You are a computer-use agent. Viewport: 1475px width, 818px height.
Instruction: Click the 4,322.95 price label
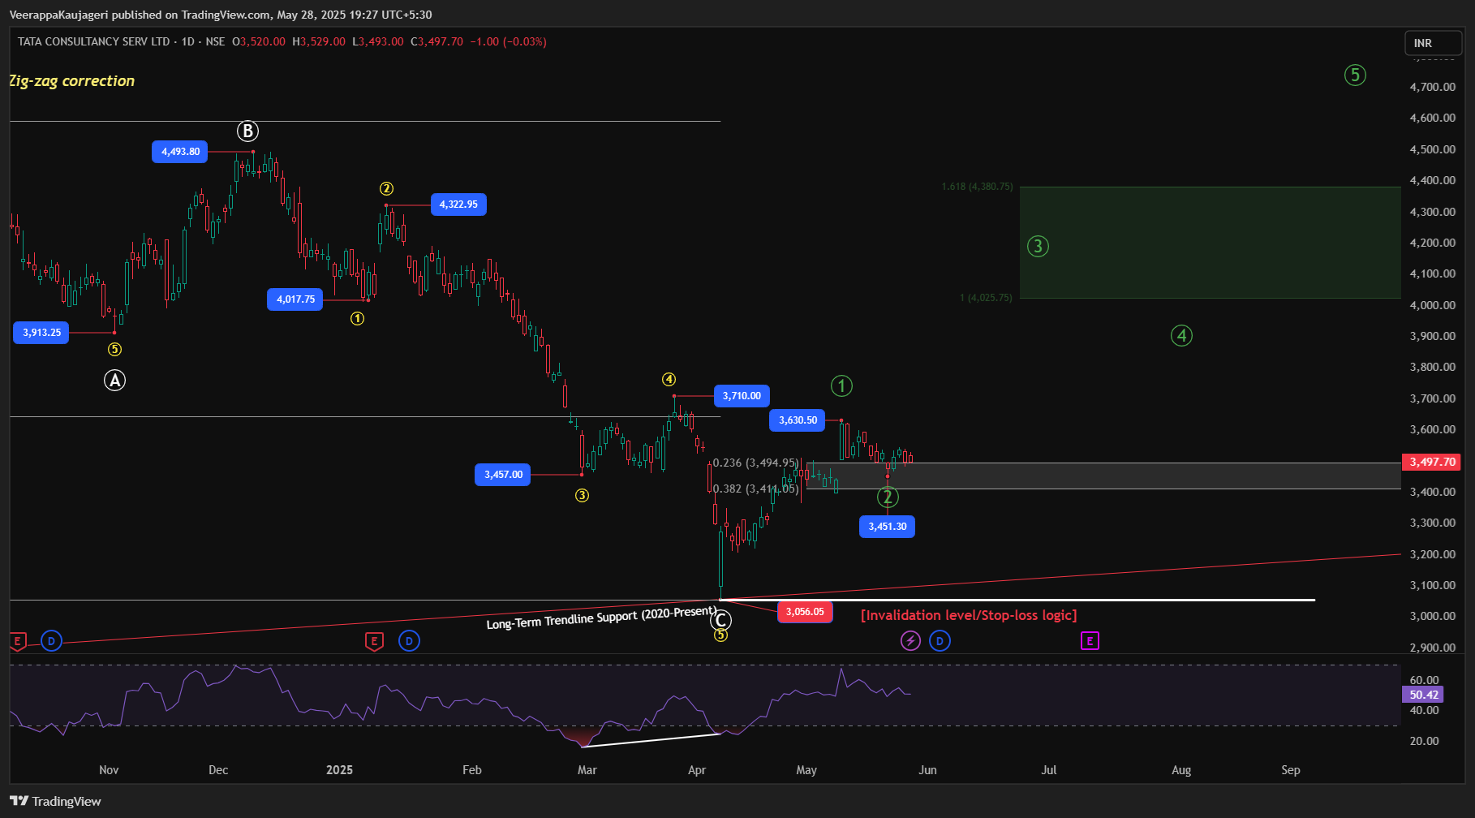tap(458, 204)
